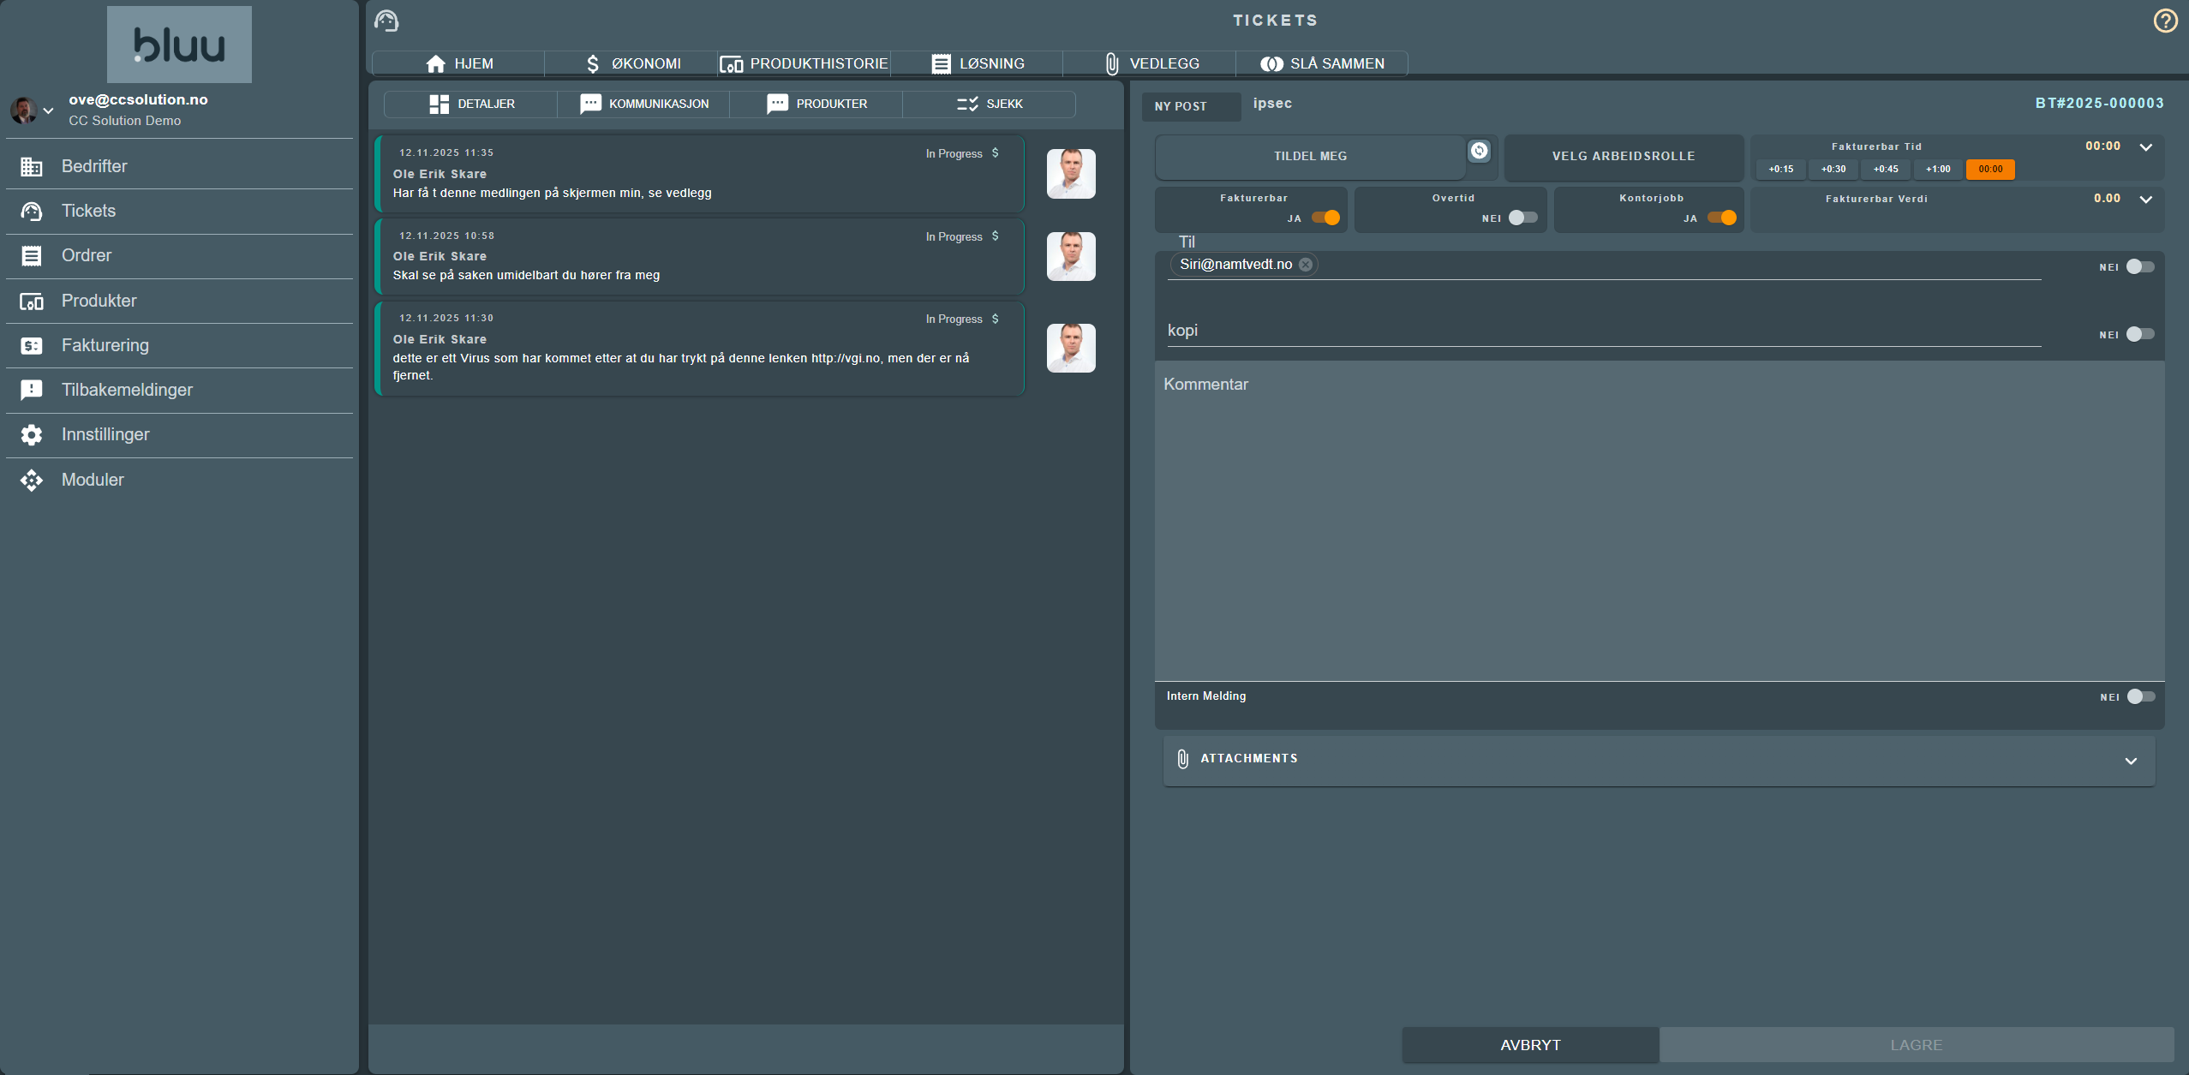Toggle the Overtid switch
Image resolution: width=2189 pixels, height=1075 pixels.
(x=1522, y=218)
